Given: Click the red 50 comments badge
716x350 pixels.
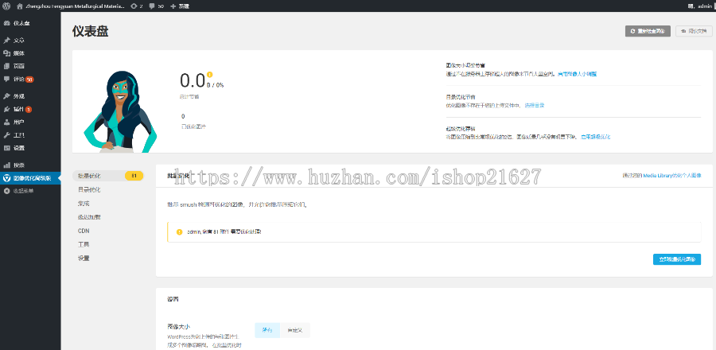Looking at the screenshot, I should [x=29, y=80].
